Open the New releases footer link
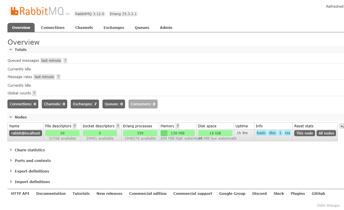Screen dimensions: 344x210 pos(109,194)
